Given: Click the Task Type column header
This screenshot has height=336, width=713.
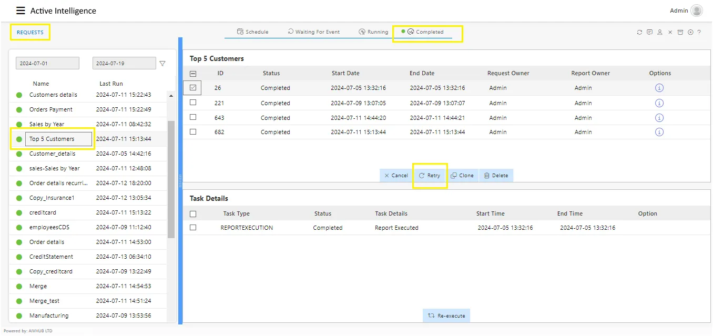Looking at the screenshot, I should (x=236, y=214).
